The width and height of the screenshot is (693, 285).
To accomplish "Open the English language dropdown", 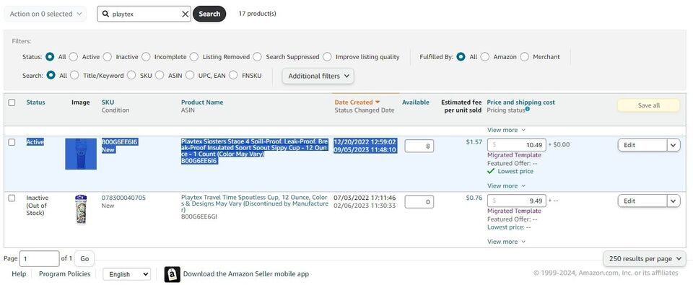I will pyautogui.click(x=127, y=274).
